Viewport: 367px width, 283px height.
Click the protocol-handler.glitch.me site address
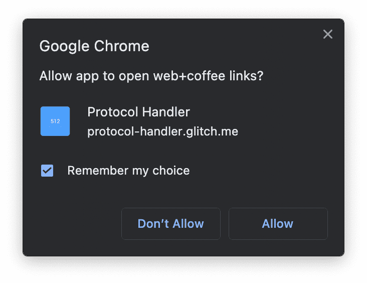[162, 131]
